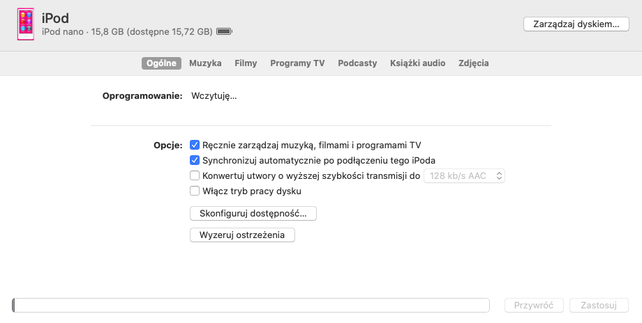Open the 128 kb/s AAC bitrate dropdown
Image resolution: width=642 pixels, height=323 pixels.
point(464,176)
